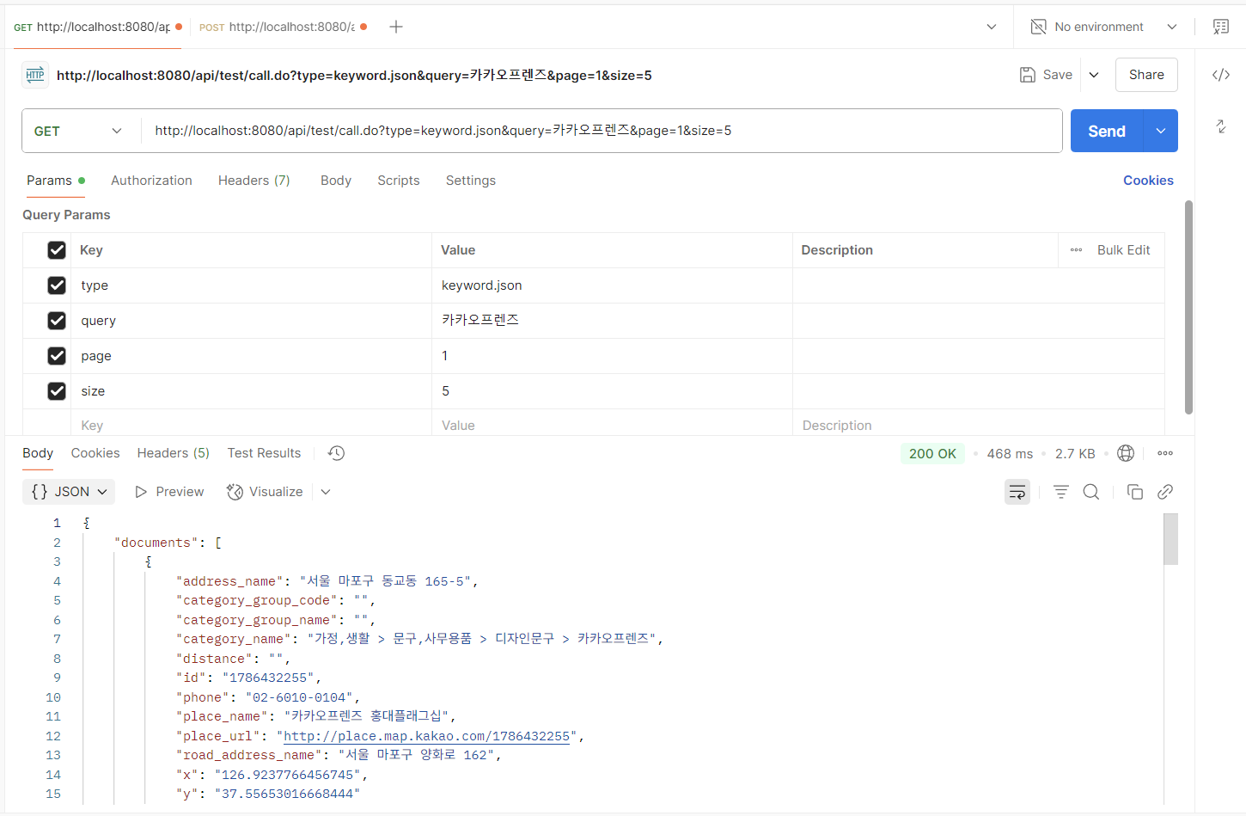Click the empty new Key field
The width and height of the screenshot is (1246, 816).
252,426
